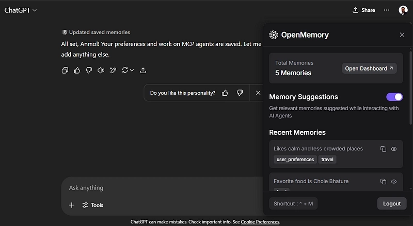The height and width of the screenshot is (226, 413).
Task: Open regenerate options dropdown arrow
Action: click(x=132, y=70)
